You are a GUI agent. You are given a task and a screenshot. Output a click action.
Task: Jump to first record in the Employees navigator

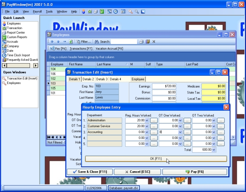click(49, 137)
